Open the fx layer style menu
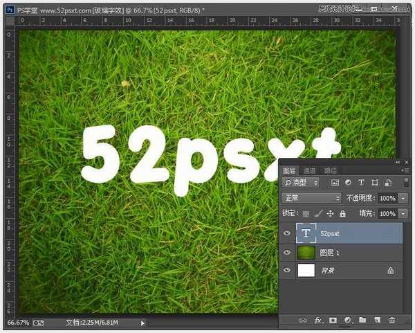This screenshot has width=415, height=333. (x=319, y=320)
